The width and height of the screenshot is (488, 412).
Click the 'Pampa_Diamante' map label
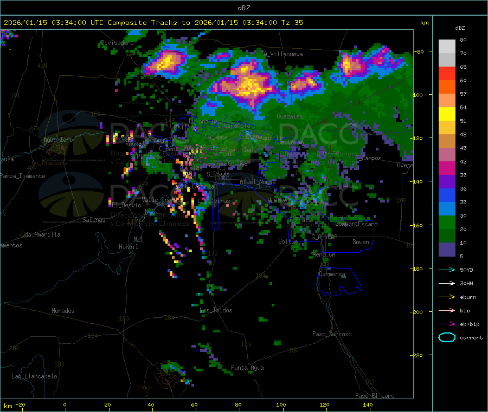pyautogui.click(x=23, y=176)
